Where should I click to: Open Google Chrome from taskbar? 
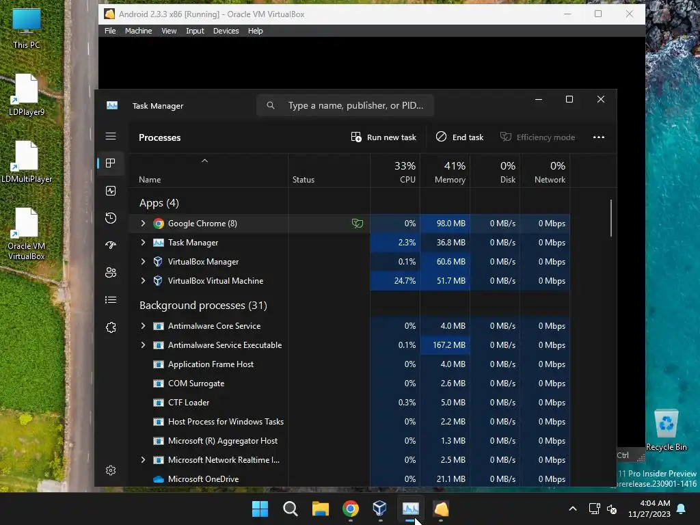351,509
